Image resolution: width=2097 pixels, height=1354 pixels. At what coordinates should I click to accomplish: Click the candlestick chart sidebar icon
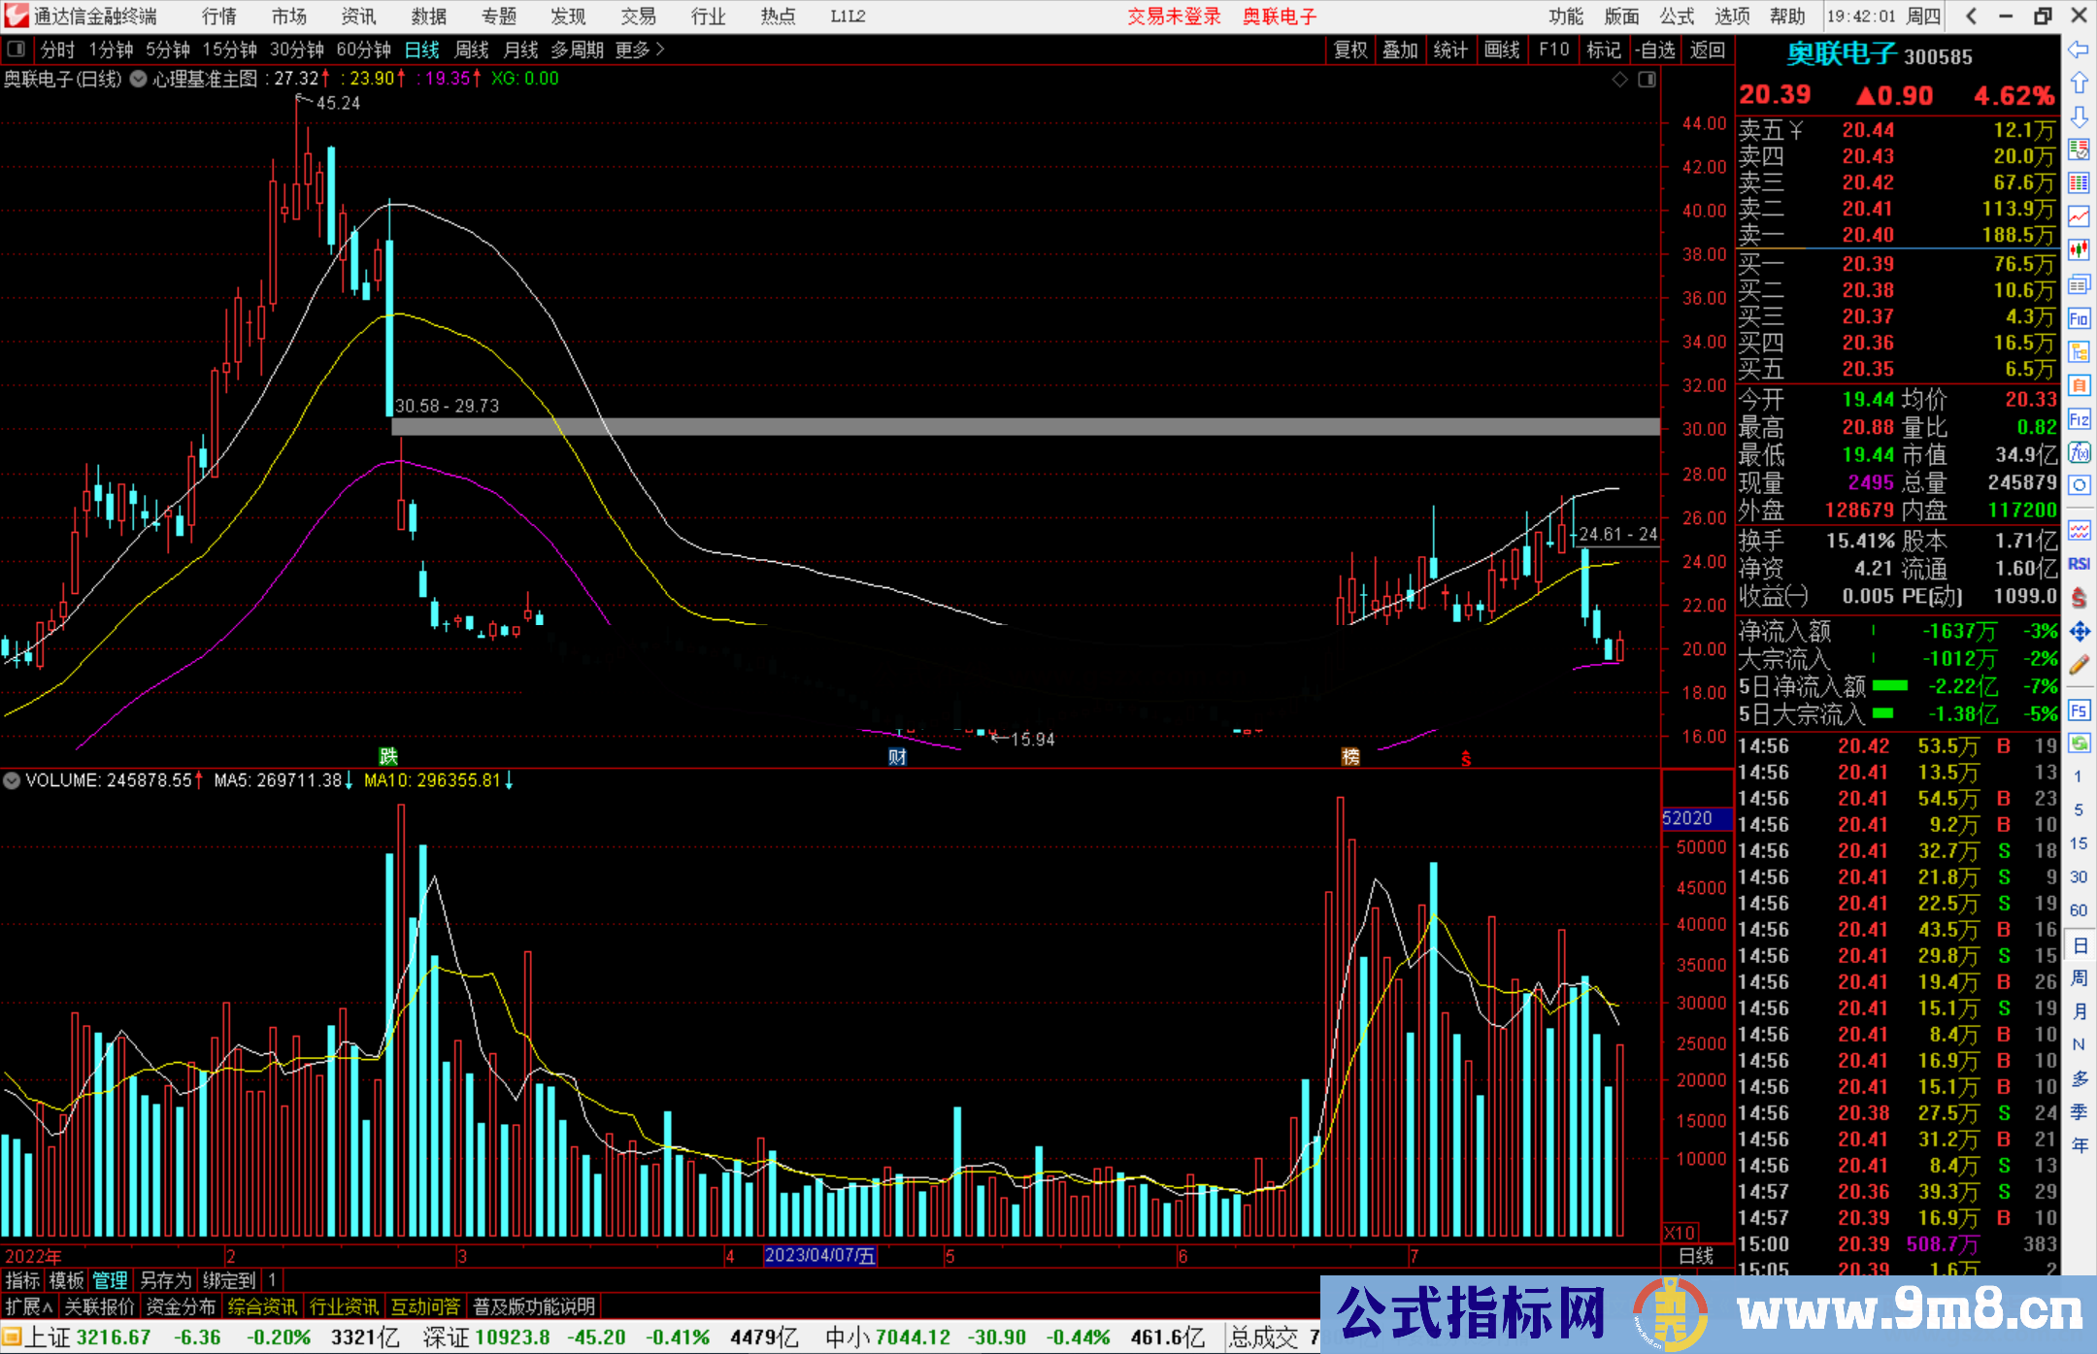click(x=2079, y=250)
